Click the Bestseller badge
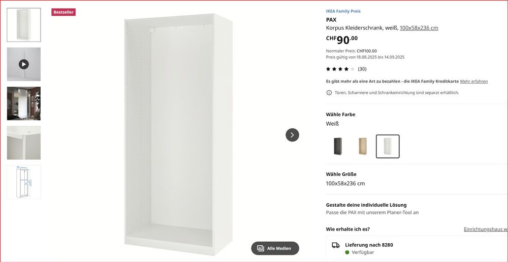 (63, 12)
